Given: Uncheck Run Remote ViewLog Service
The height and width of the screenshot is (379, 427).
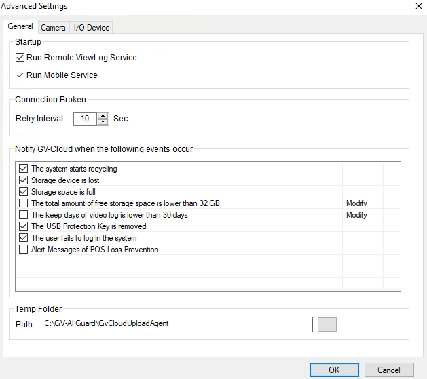Looking at the screenshot, I should point(20,58).
